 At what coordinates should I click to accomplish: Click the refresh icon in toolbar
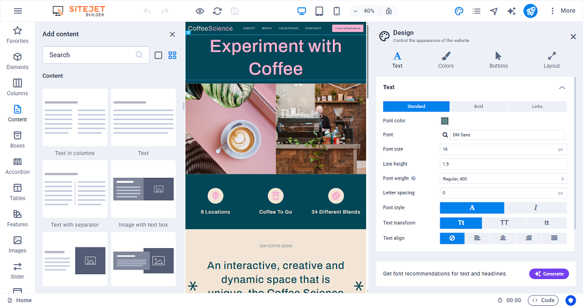tap(217, 11)
